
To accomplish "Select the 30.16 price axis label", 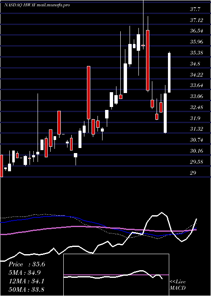I will click(x=197, y=151).
